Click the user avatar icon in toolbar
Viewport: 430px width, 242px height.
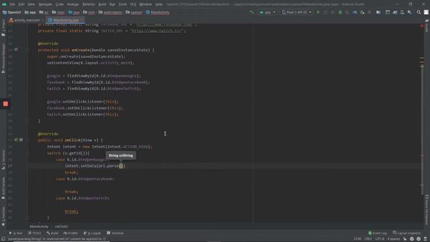[x=426, y=12]
